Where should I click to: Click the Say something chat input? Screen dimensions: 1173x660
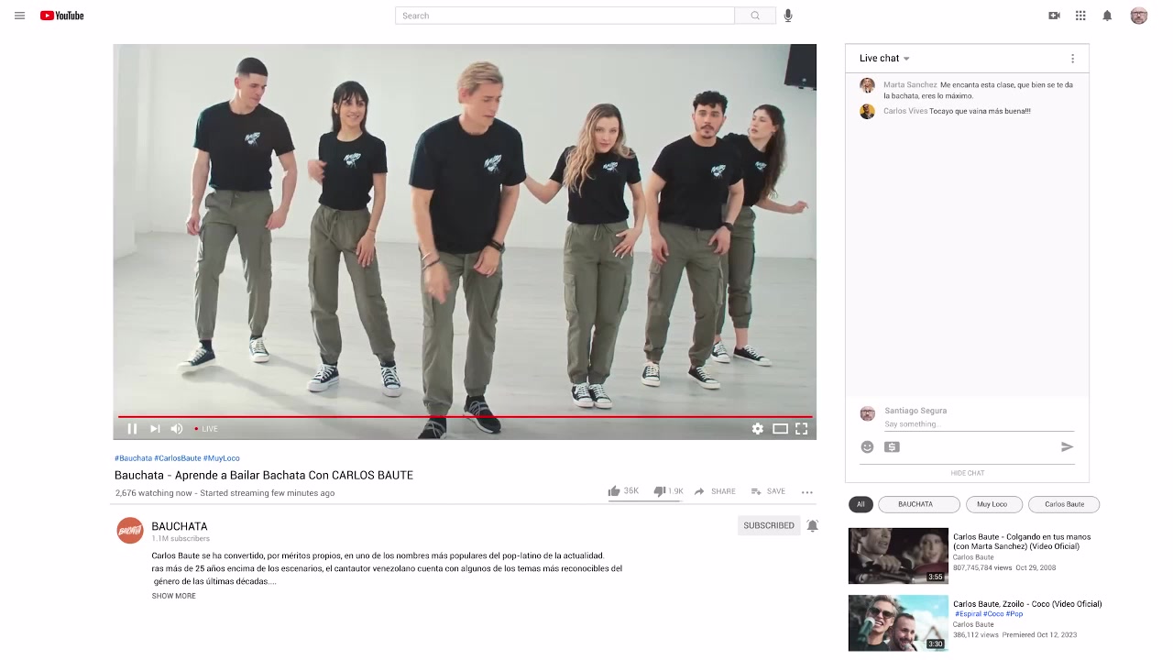pyautogui.click(x=979, y=424)
